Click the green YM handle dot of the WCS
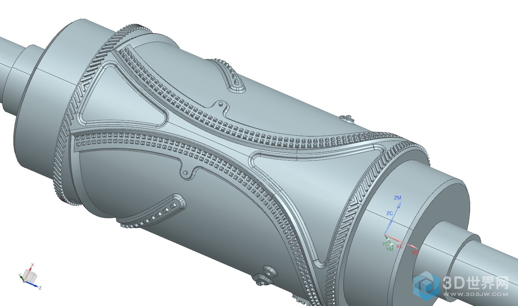Screen dimensions: 518x306 pos(391,244)
